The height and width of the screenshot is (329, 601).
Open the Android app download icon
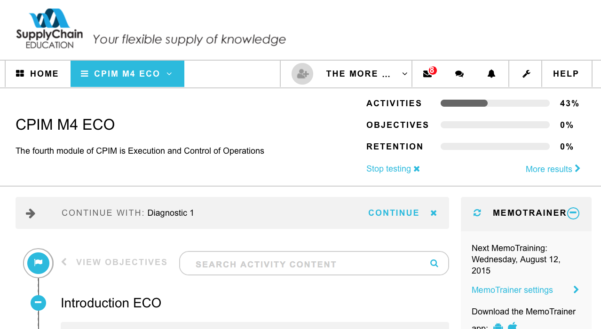498,326
